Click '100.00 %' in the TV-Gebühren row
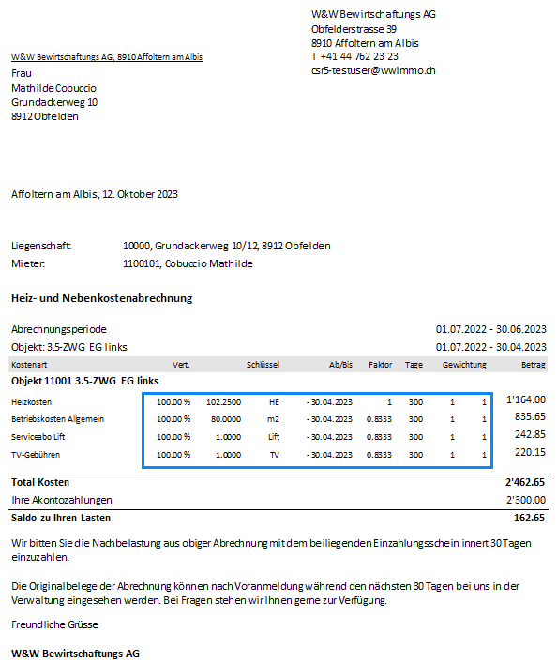Image resolution: width=557 pixels, height=662 pixels. (173, 455)
